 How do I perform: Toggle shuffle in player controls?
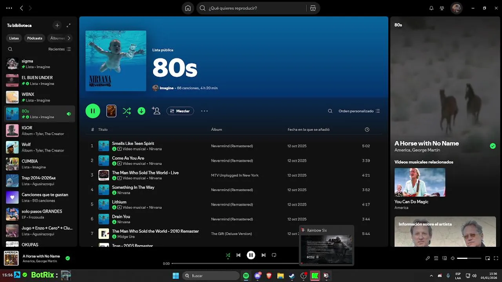point(228,255)
